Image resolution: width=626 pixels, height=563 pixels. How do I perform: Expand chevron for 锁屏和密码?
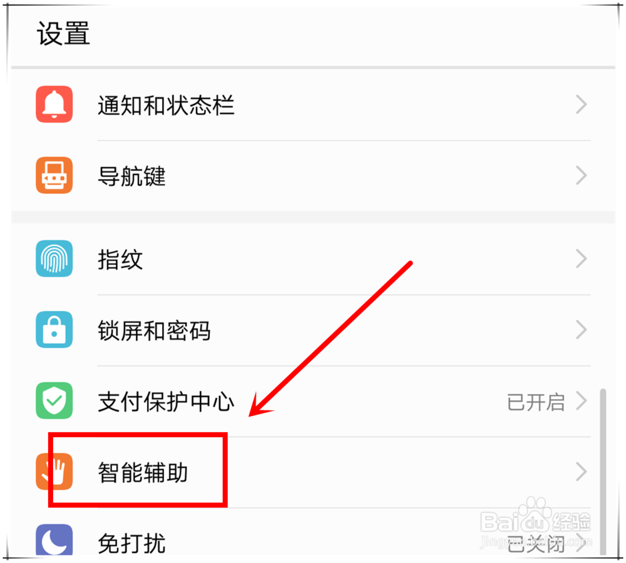click(582, 330)
